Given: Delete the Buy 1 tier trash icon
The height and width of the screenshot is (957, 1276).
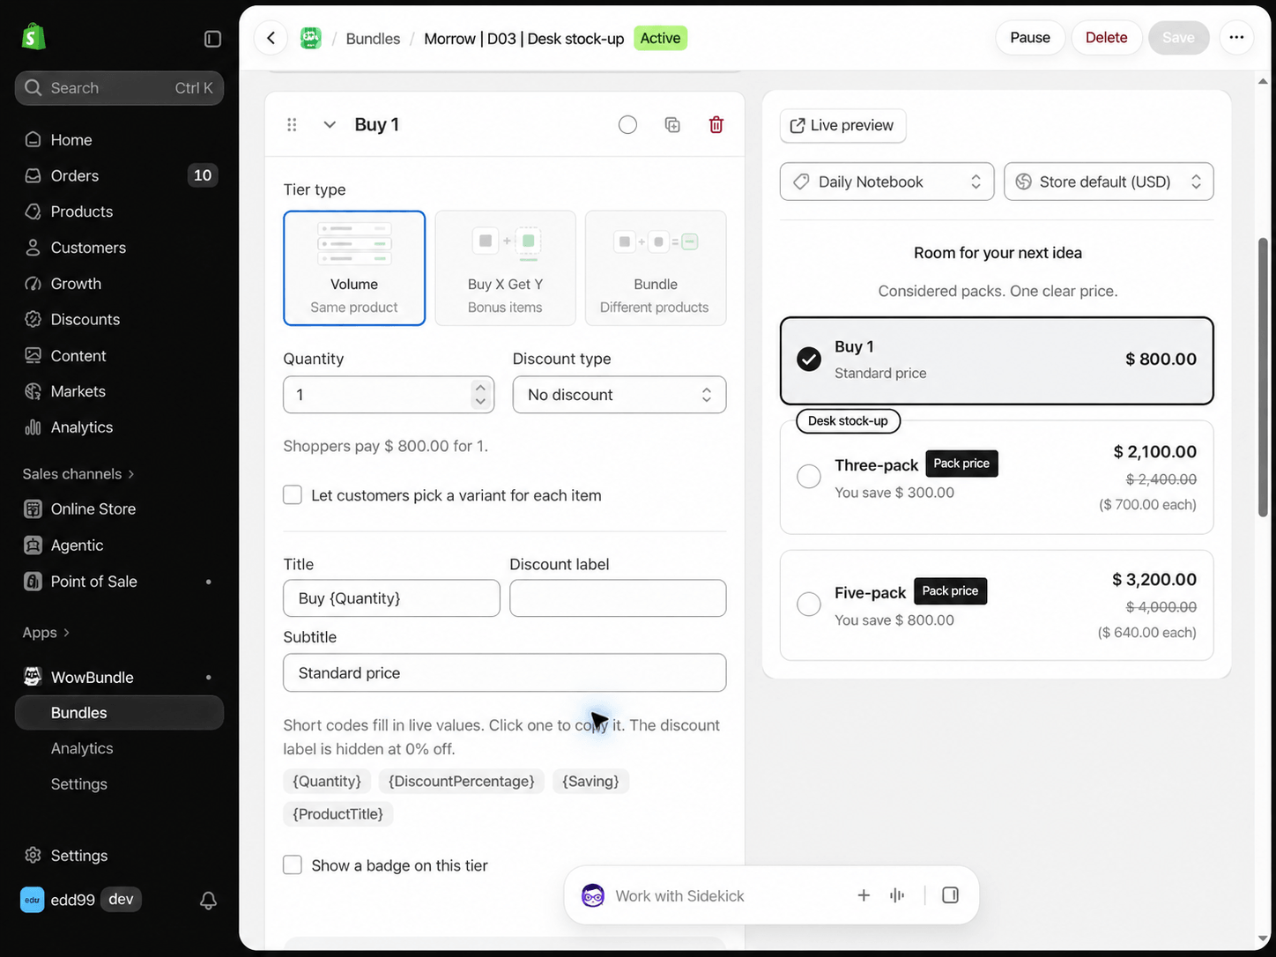Looking at the screenshot, I should [716, 125].
